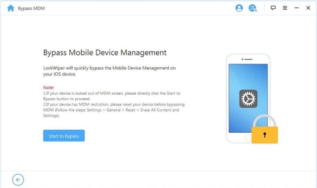
Task: Click the Bypass MDM title text
Action: pos(31,8)
